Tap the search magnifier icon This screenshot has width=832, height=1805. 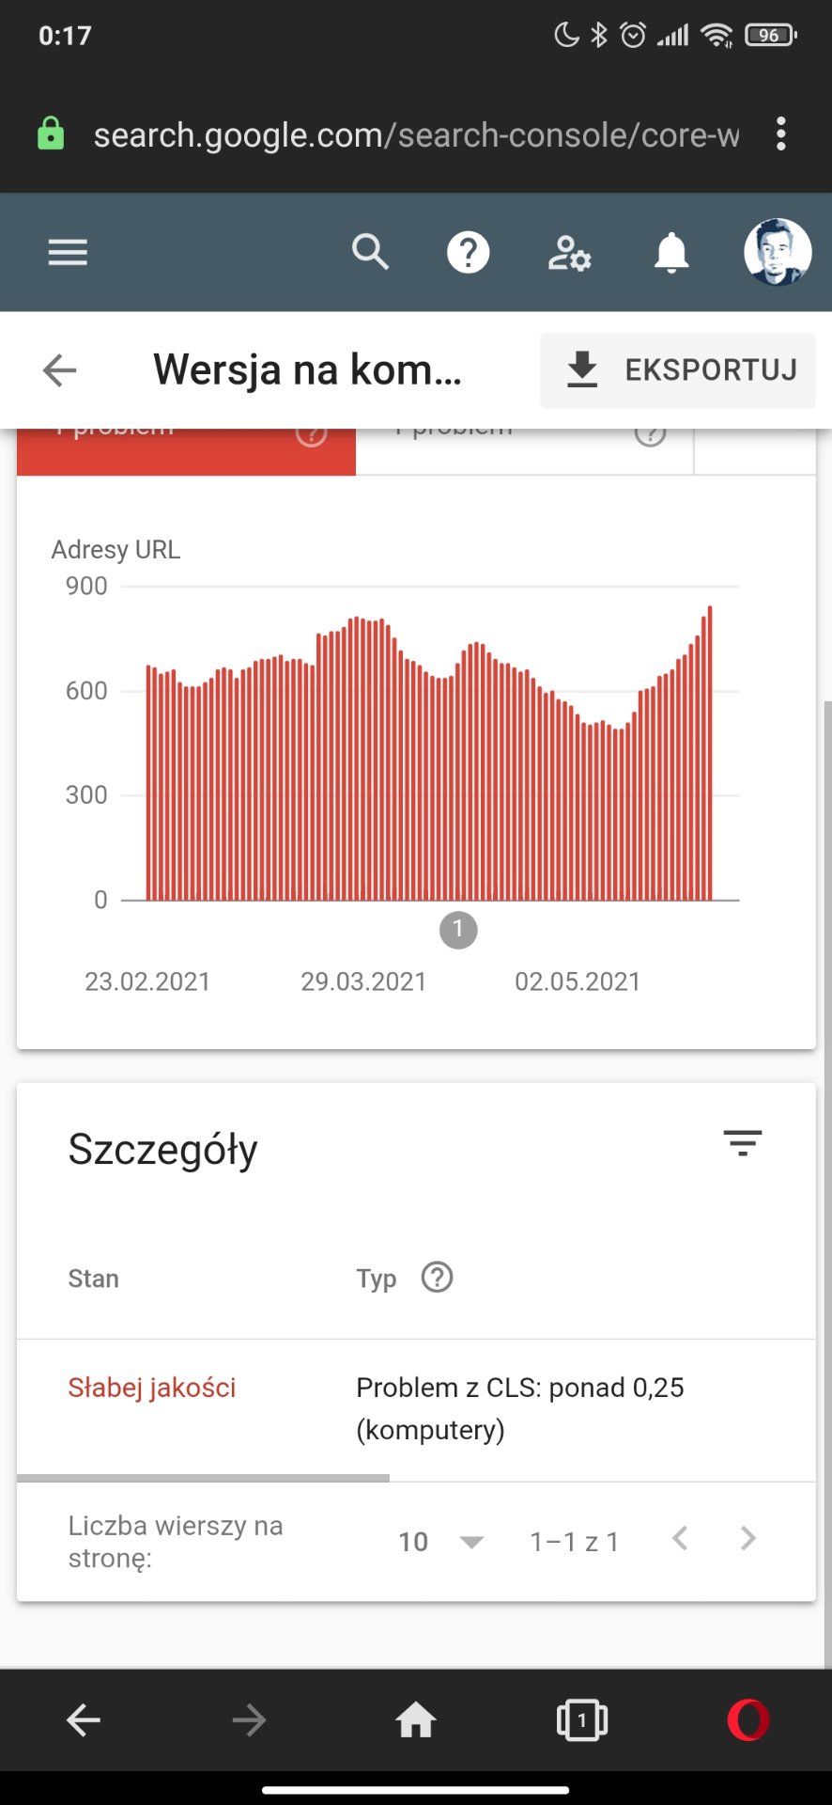click(370, 252)
